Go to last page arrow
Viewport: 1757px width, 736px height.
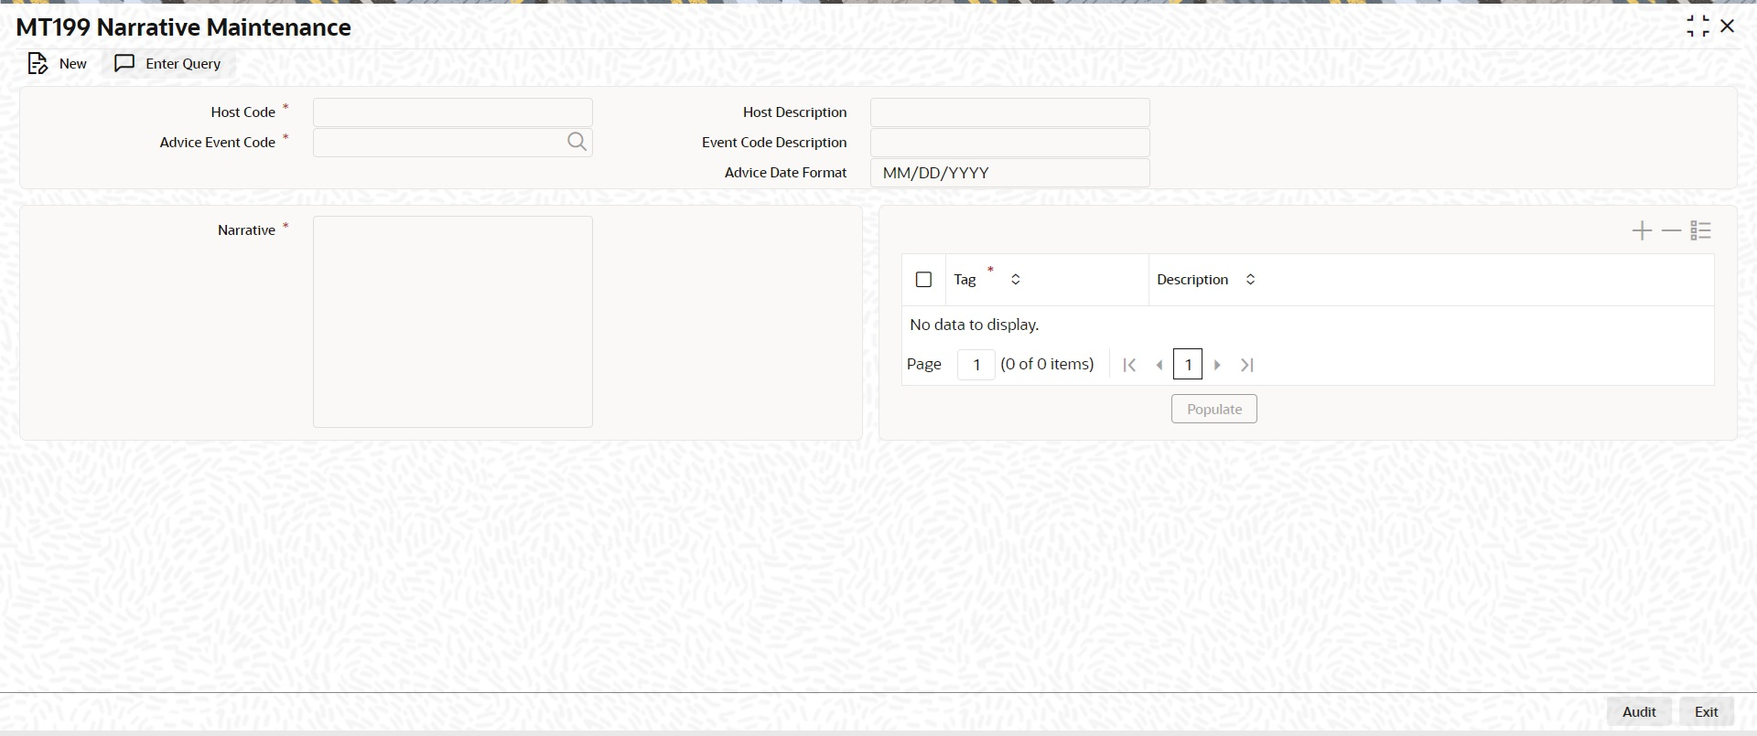tap(1246, 365)
